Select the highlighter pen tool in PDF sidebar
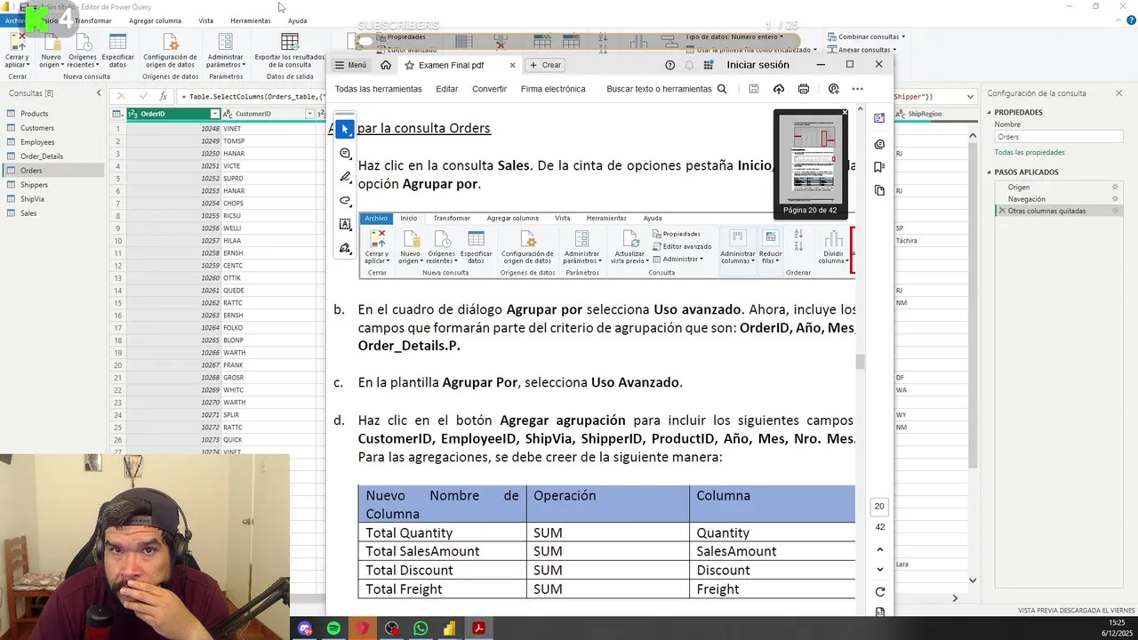This screenshot has height=640, width=1138. (345, 177)
